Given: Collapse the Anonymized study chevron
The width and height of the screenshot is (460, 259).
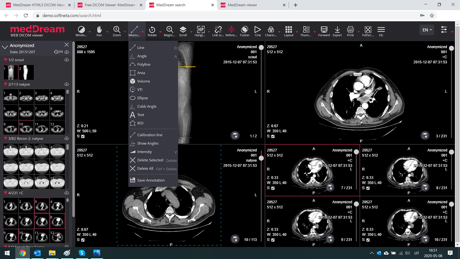Looking at the screenshot, I should (x=5, y=47).
